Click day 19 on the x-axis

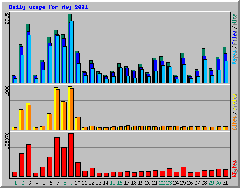click(141, 183)
